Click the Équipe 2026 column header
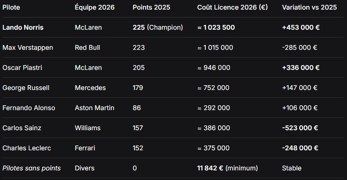The image size is (347, 180). tap(95, 7)
